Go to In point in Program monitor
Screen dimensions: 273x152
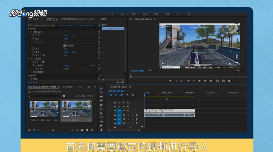[188, 81]
